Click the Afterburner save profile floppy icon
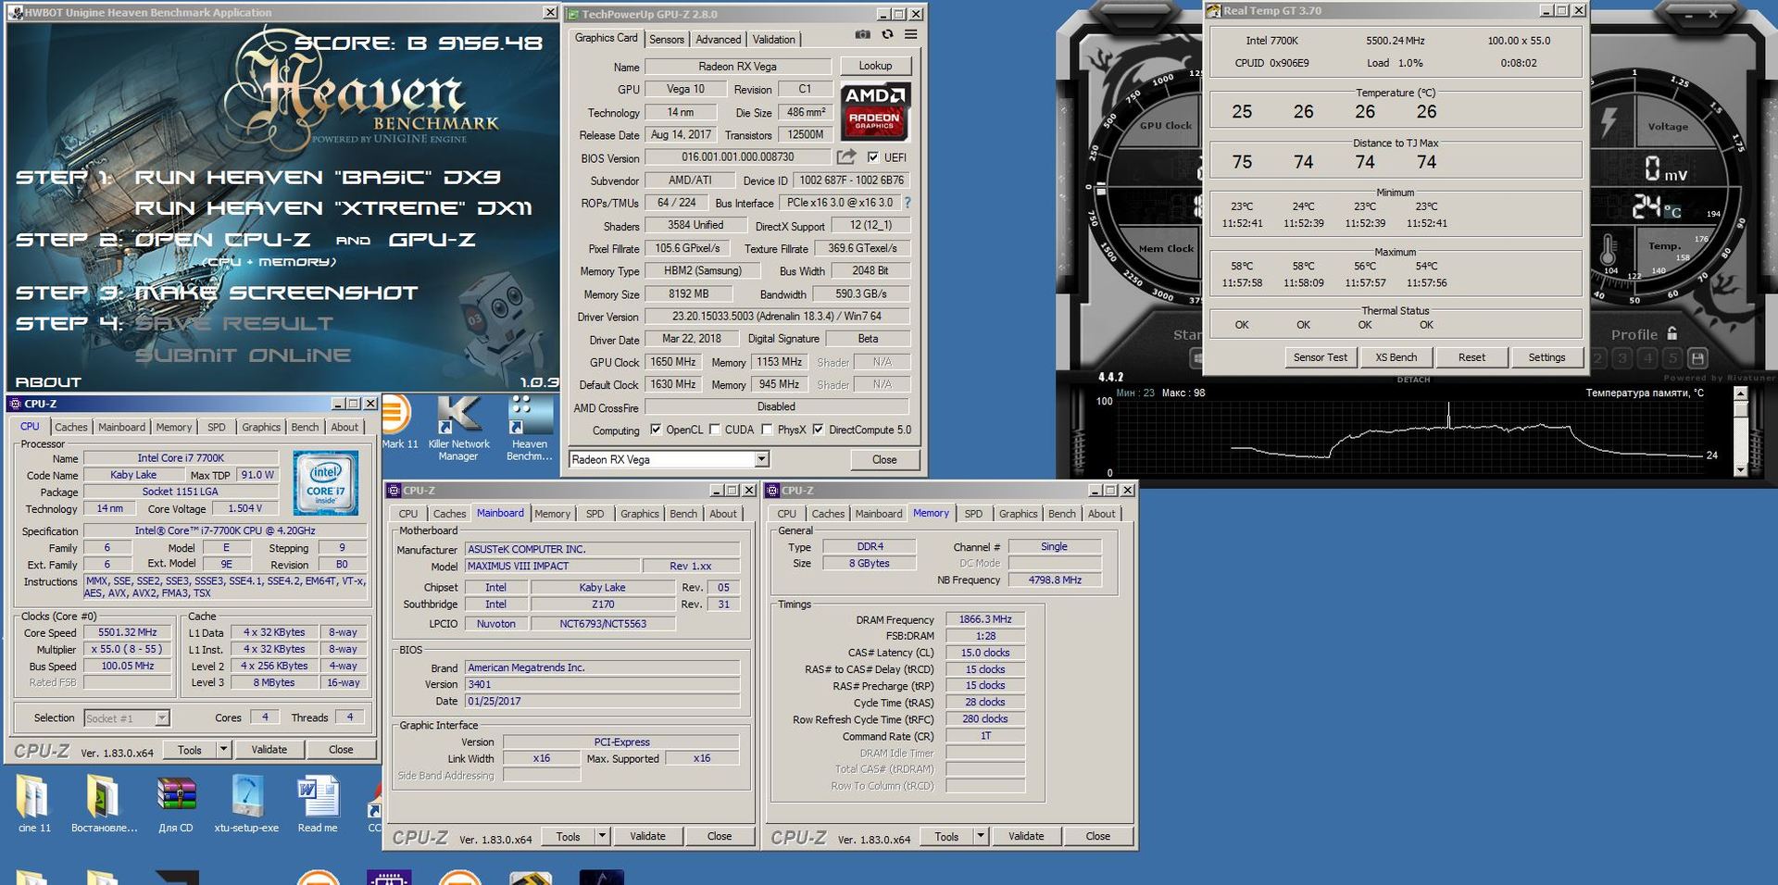The width and height of the screenshot is (1778, 885). (1697, 357)
